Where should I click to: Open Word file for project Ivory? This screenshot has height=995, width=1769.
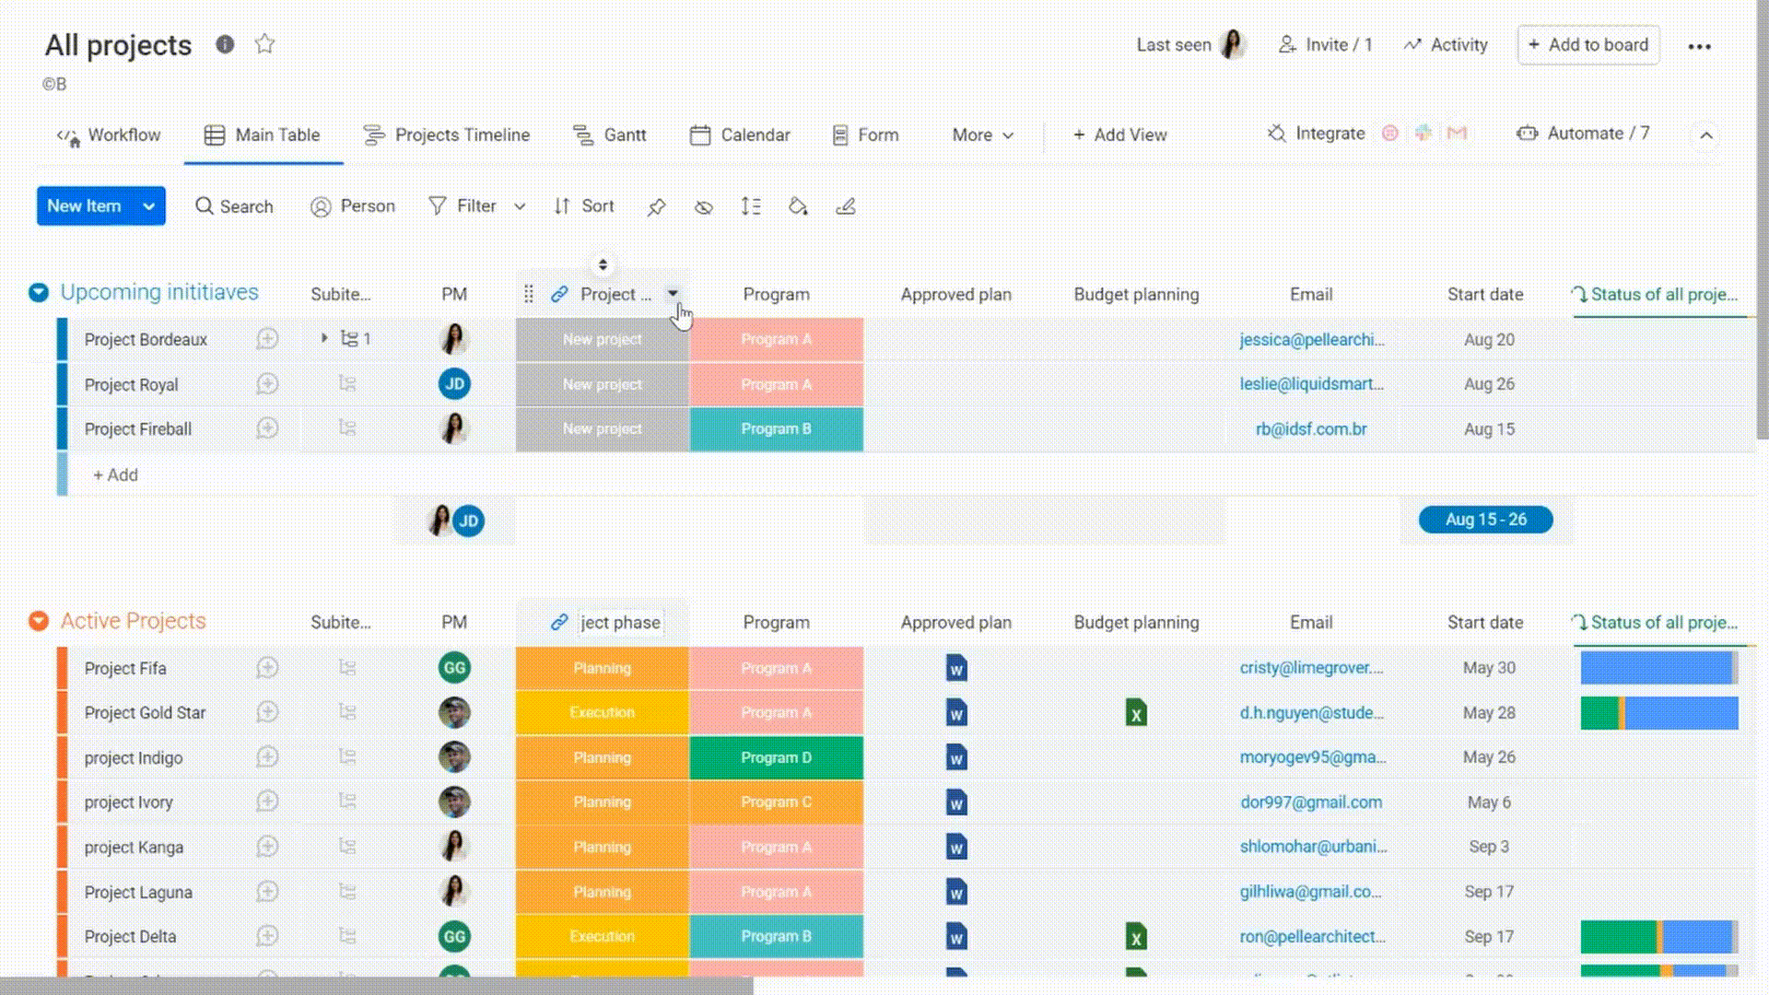[956, 802]
